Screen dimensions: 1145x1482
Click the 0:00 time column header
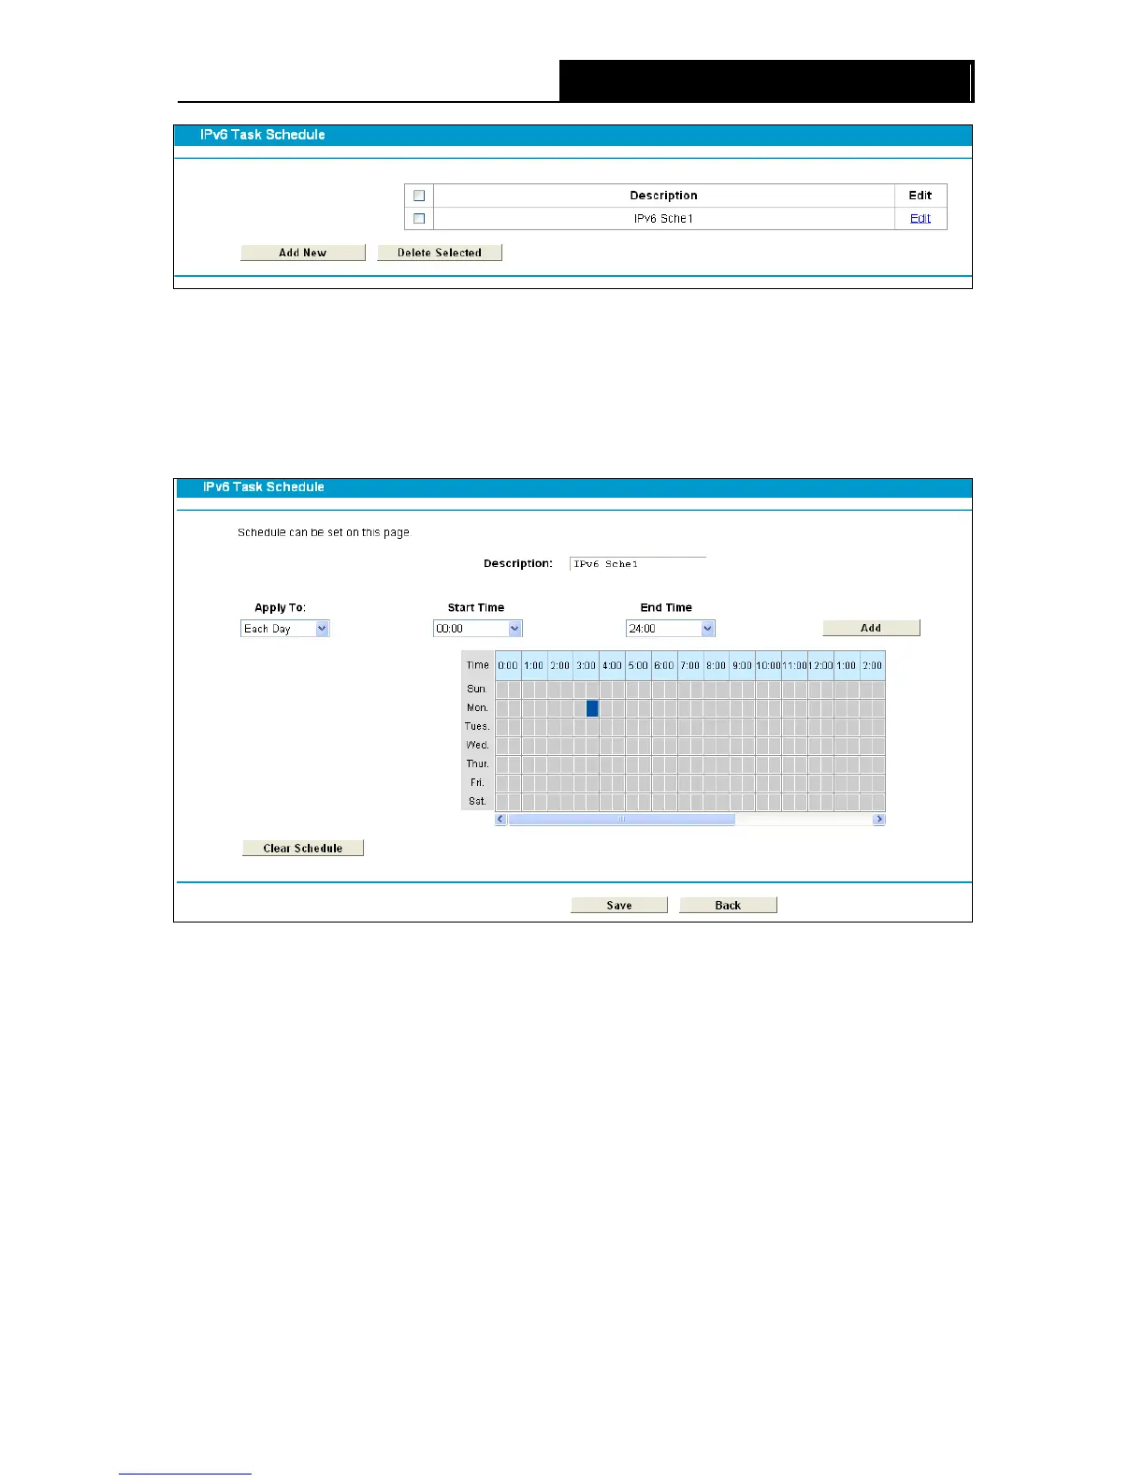point(508,665)
